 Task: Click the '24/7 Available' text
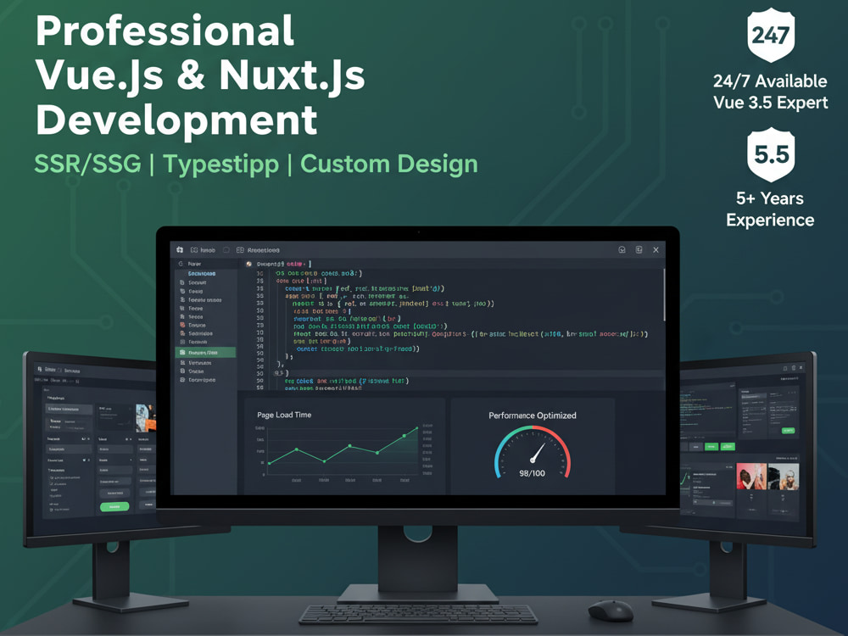pos(770,81)
